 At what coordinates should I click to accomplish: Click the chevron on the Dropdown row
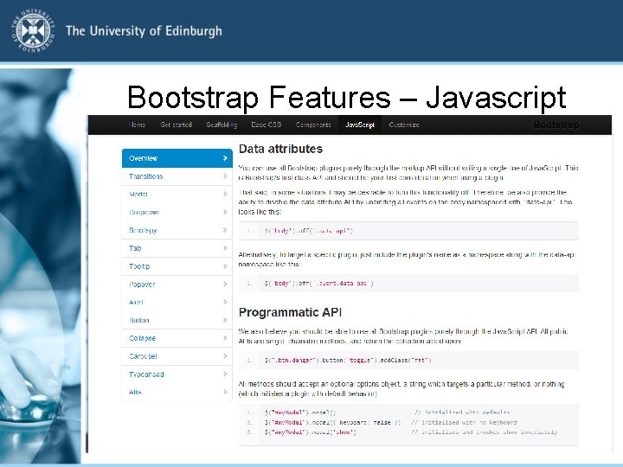coord(225,213)
